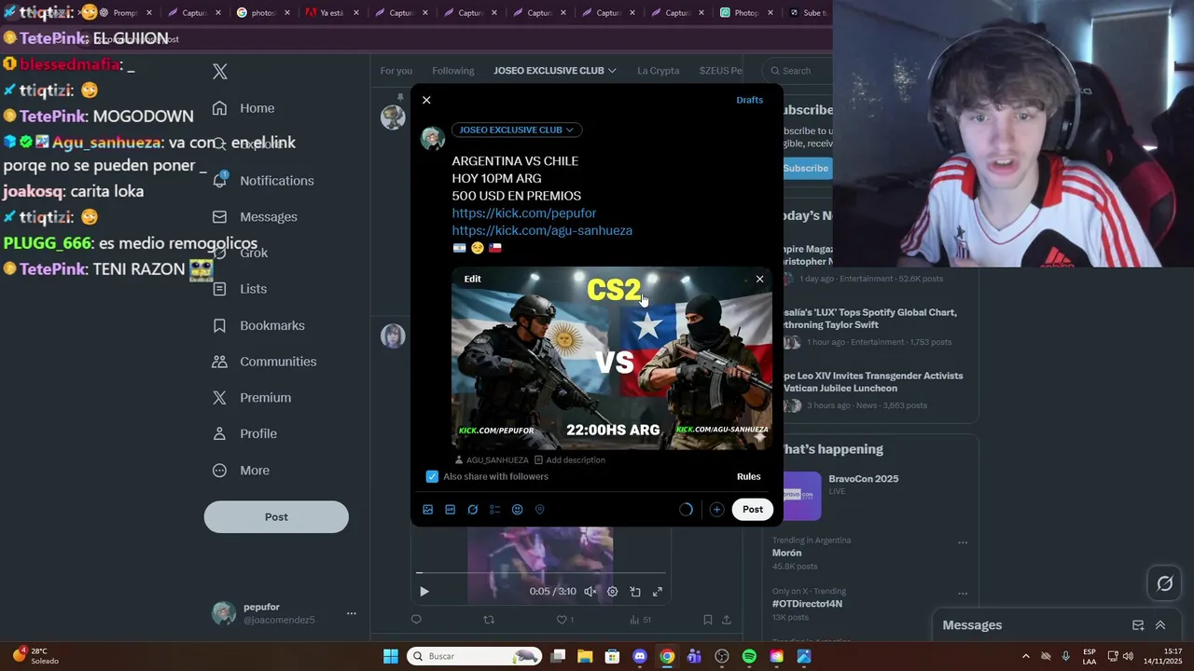Click the poll icon in composer

tap(495, 510)
